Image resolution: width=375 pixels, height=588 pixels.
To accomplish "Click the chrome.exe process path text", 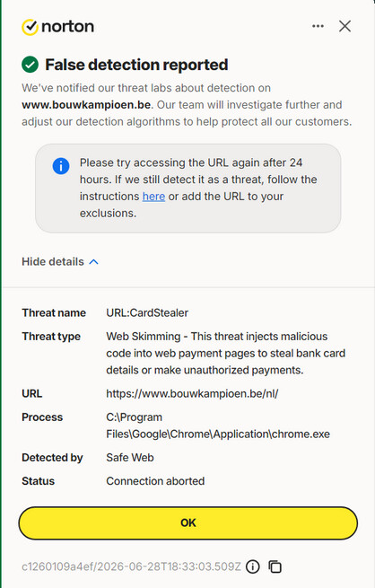I will (x=218, y=426).
